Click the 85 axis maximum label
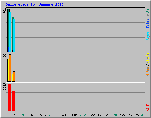The height and width of the screenshot is (118, 151). pos(4,55)
